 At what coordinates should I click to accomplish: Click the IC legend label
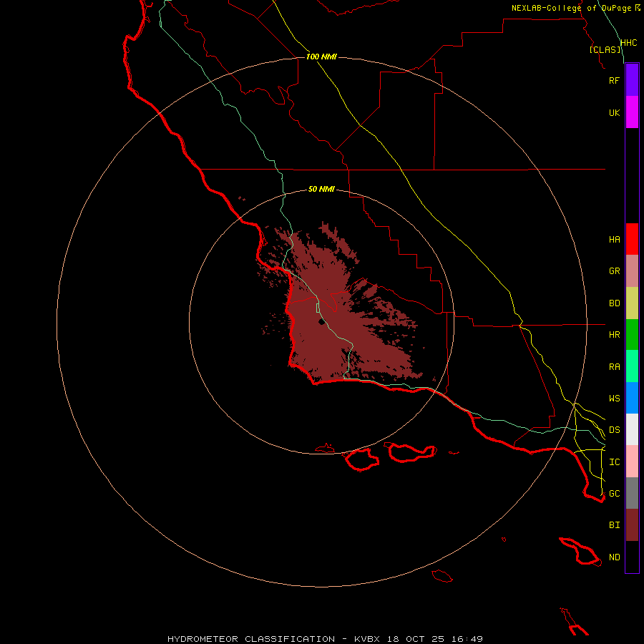point(614,462)
